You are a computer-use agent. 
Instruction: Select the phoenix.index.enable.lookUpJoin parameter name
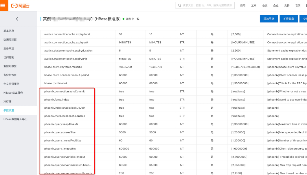coord(65,108)
